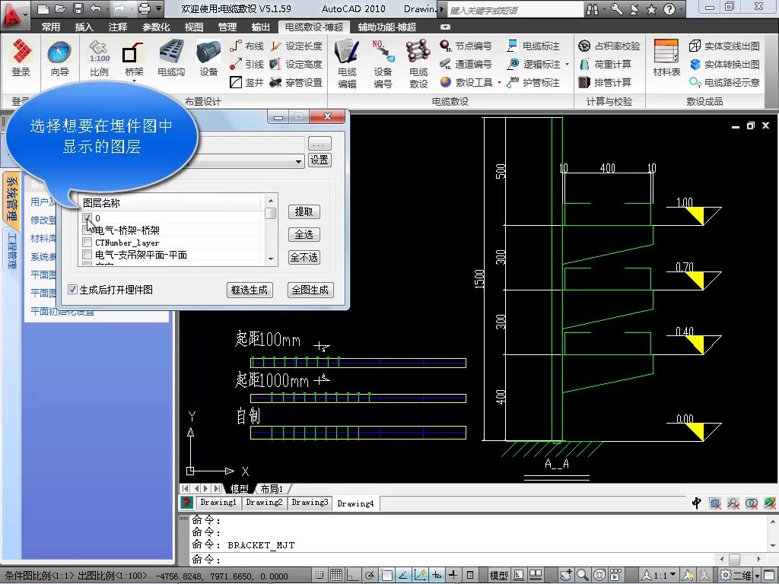Click the 设置 settings button in dialog
The height and width of the screenshot is (584, 779).
tap(320, 160)
